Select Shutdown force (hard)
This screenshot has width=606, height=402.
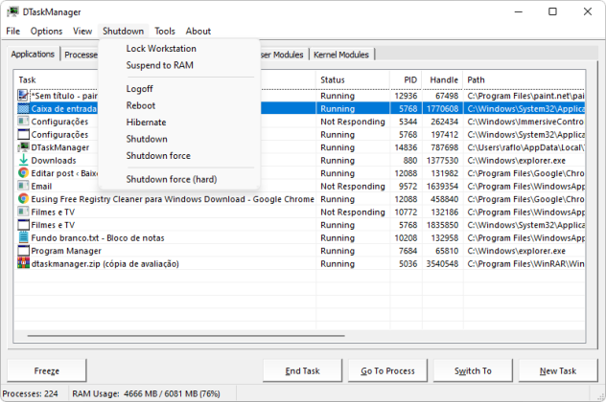[x=172, y=179]
